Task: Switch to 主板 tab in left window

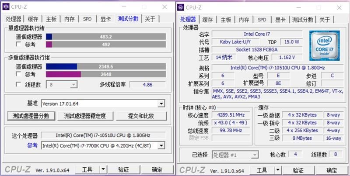Action: tap(51, 19)
